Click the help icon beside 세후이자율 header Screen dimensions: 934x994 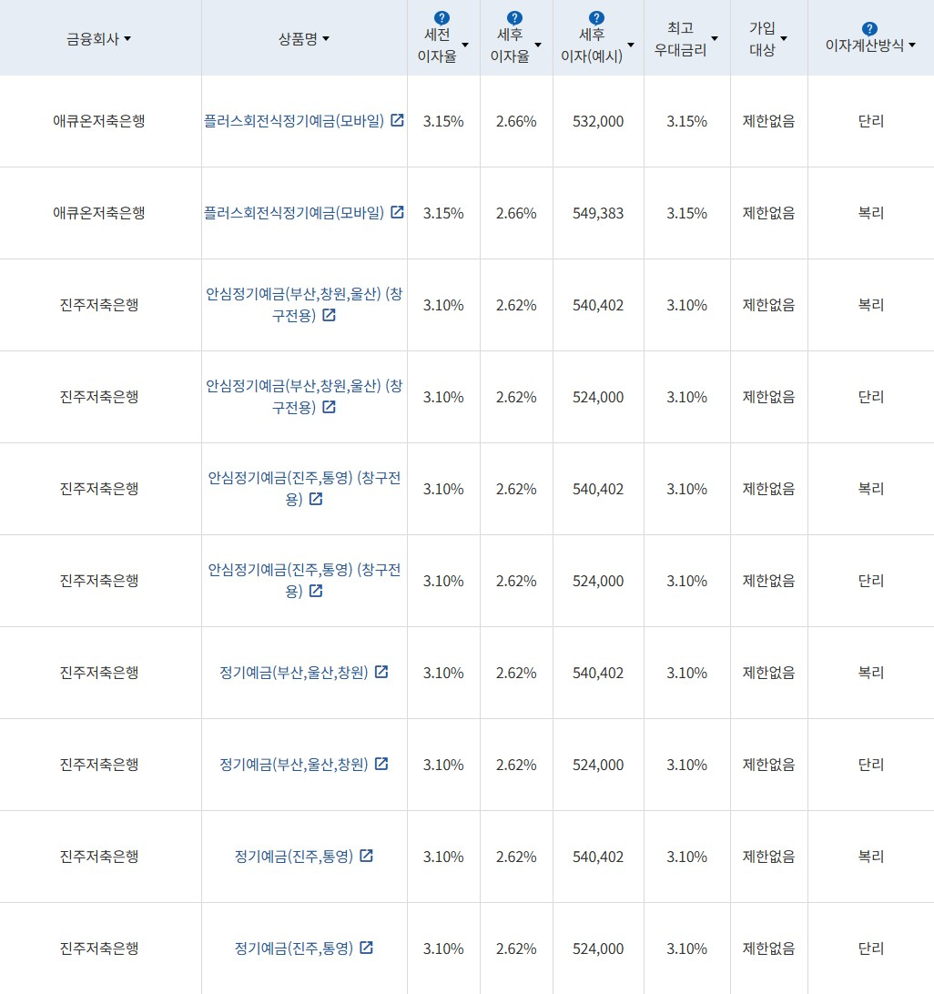(x=514, y=15)
